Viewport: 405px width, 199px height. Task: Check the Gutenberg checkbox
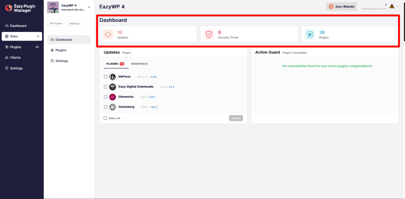click(x=106, y=107)
